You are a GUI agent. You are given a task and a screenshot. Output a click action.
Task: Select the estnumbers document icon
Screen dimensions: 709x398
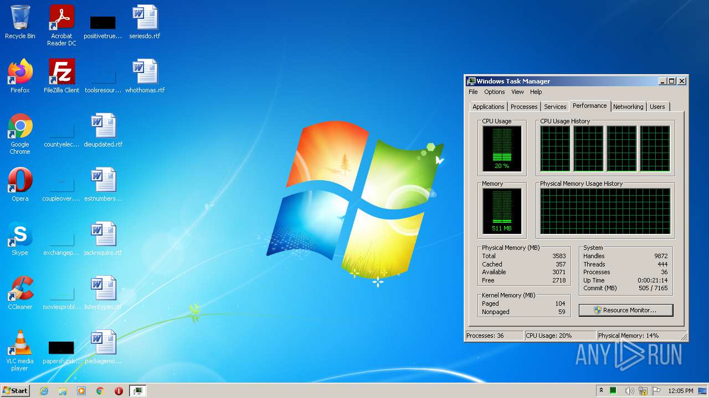click(x=103, y=185)
